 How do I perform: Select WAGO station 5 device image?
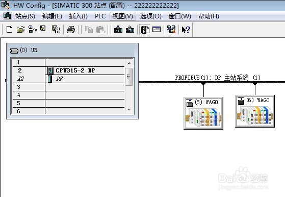[203, 117]
